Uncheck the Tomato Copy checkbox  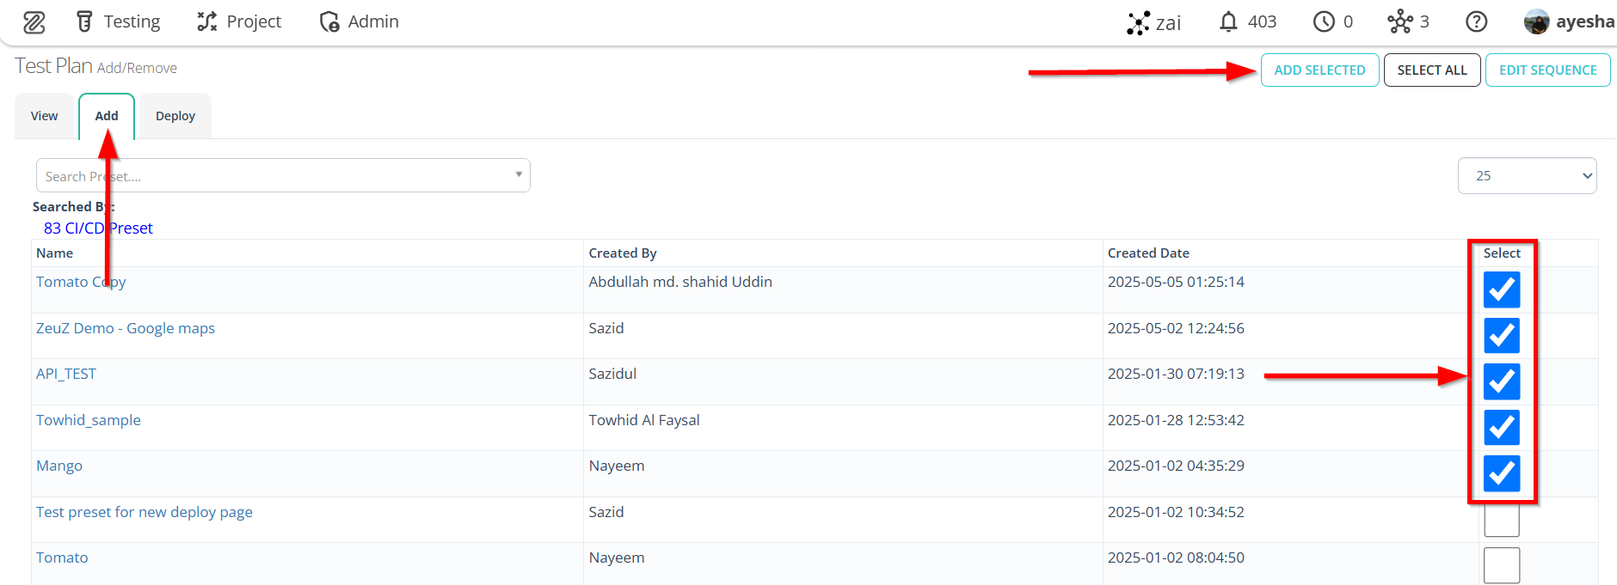(x=1502, y=289)
